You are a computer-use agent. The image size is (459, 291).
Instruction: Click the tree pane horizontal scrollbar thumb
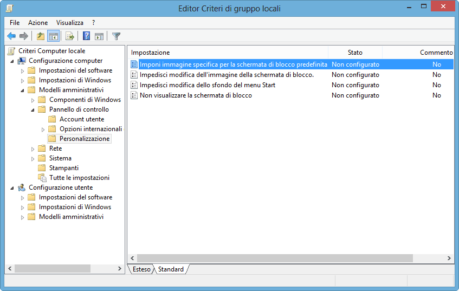(53, 268)
